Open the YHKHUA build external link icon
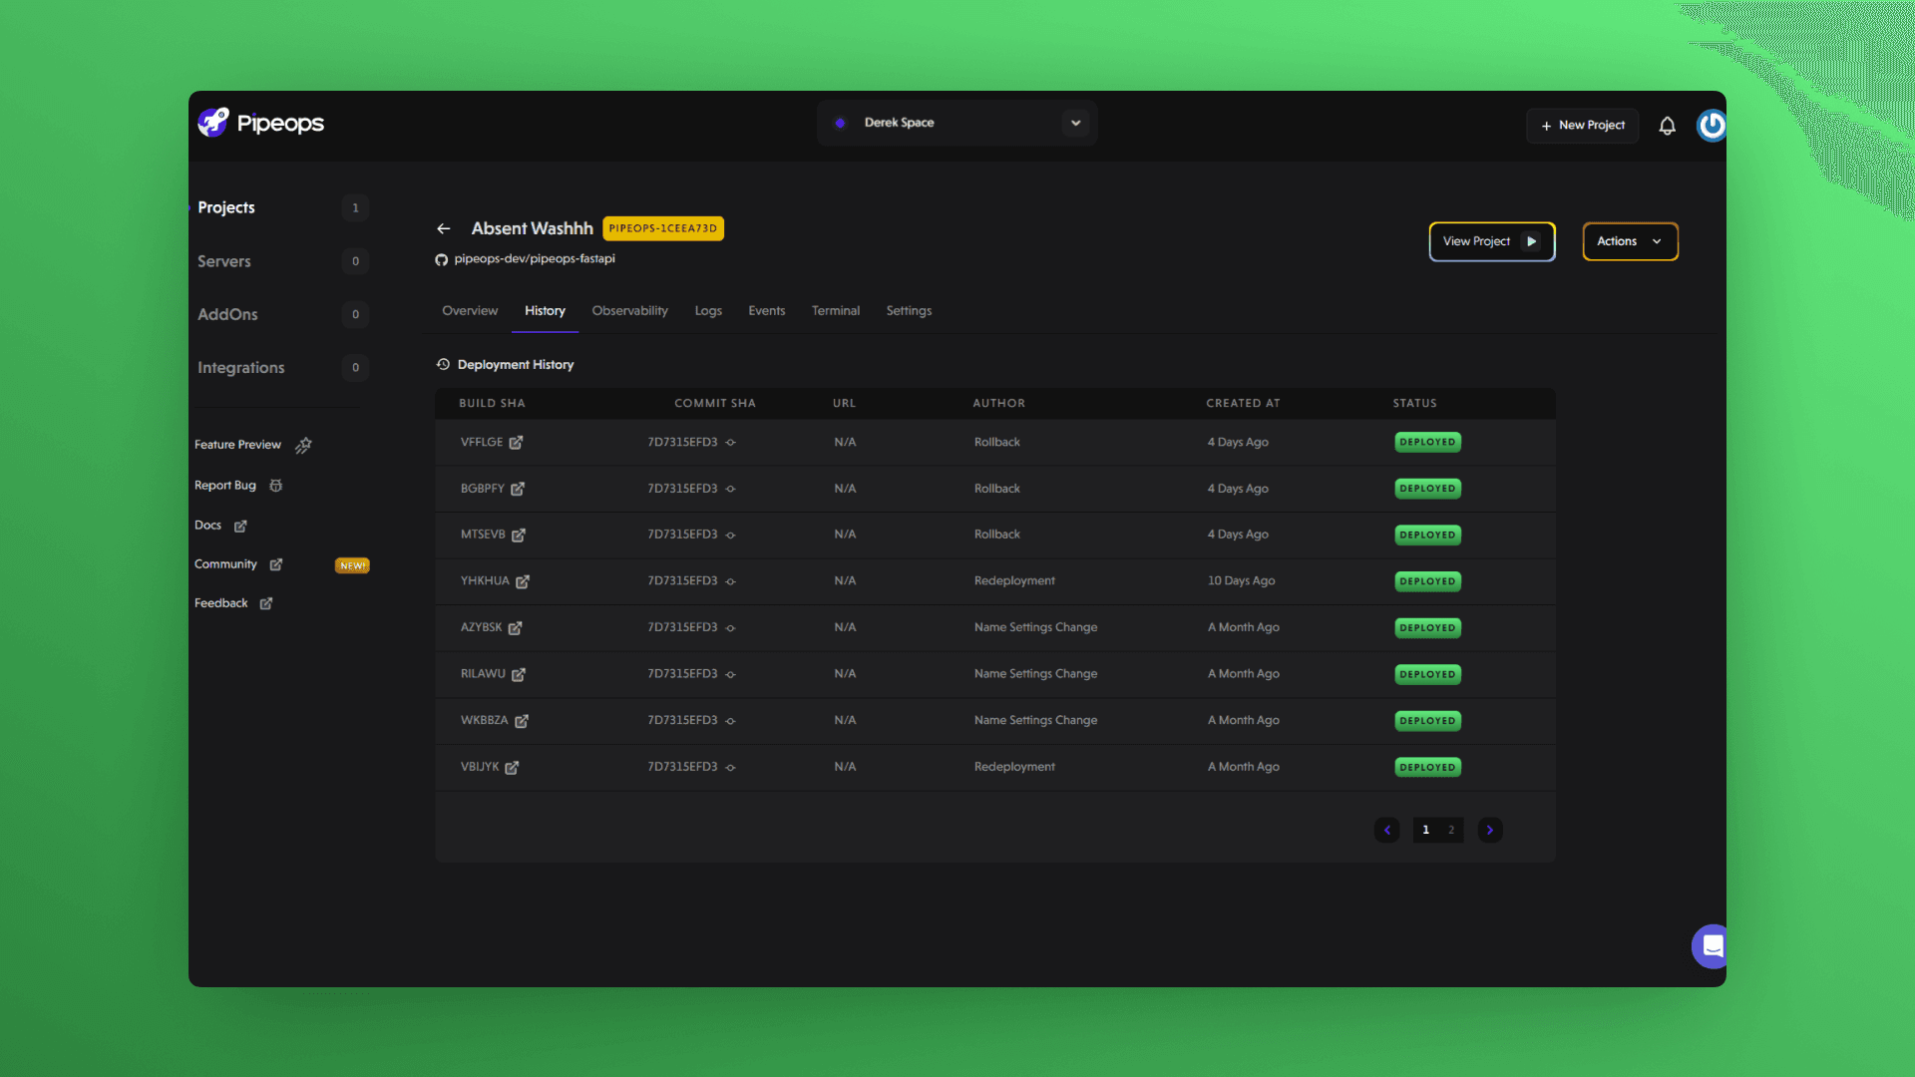Viewport: 1915px width, 1077px height. 523,581
